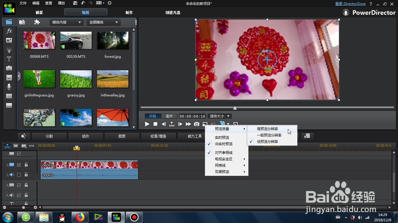Open the Subtitle room

(9, 105)
